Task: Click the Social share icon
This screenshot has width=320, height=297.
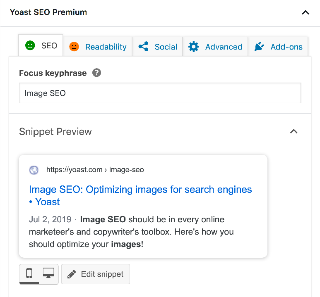Action: coord(143,47)
